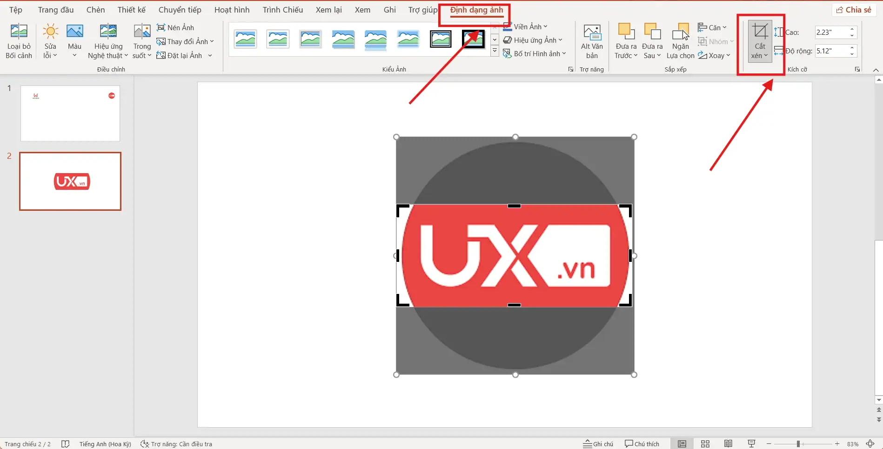Select slide 1 thumbnail
Viewport: 883px width, 449px height.
(x=70, y=113)
